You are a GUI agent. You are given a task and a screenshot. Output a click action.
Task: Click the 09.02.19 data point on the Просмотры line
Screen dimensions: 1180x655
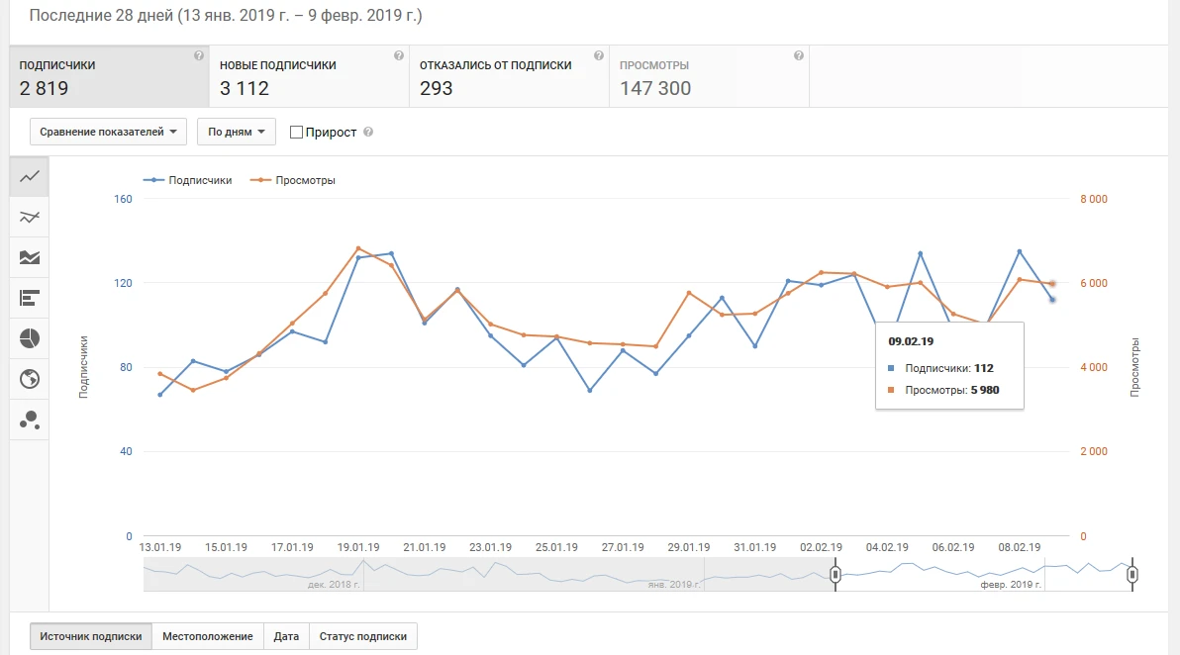pos(1052,284)
